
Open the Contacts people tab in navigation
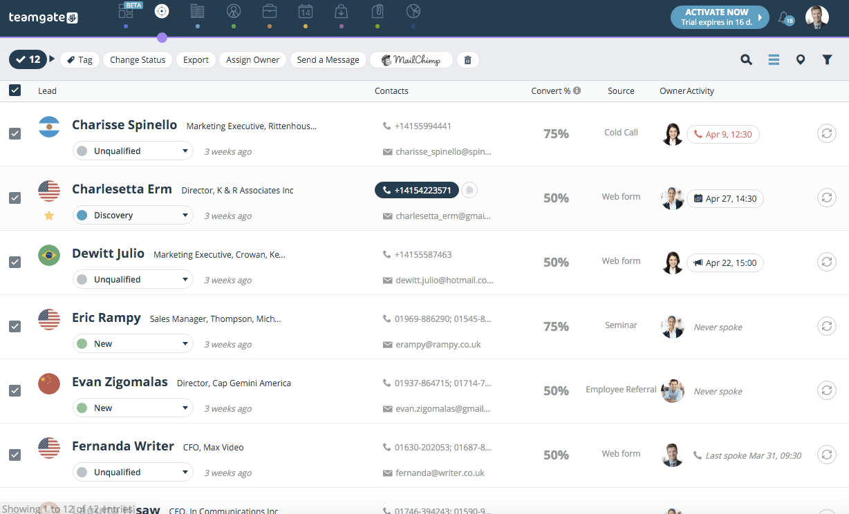point(234,11)
